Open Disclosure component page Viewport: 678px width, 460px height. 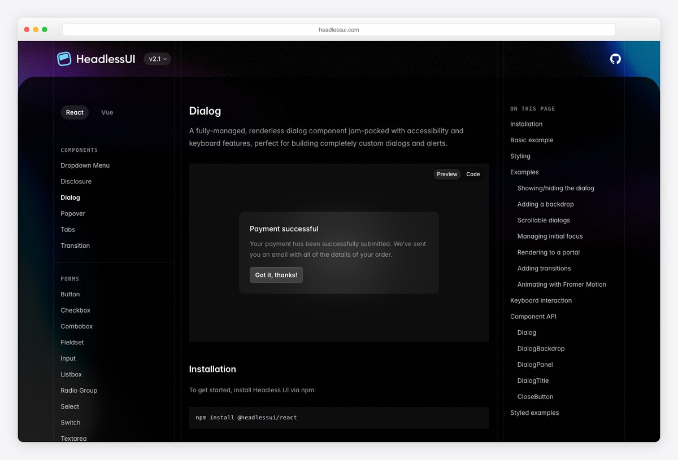pos(76,182)
